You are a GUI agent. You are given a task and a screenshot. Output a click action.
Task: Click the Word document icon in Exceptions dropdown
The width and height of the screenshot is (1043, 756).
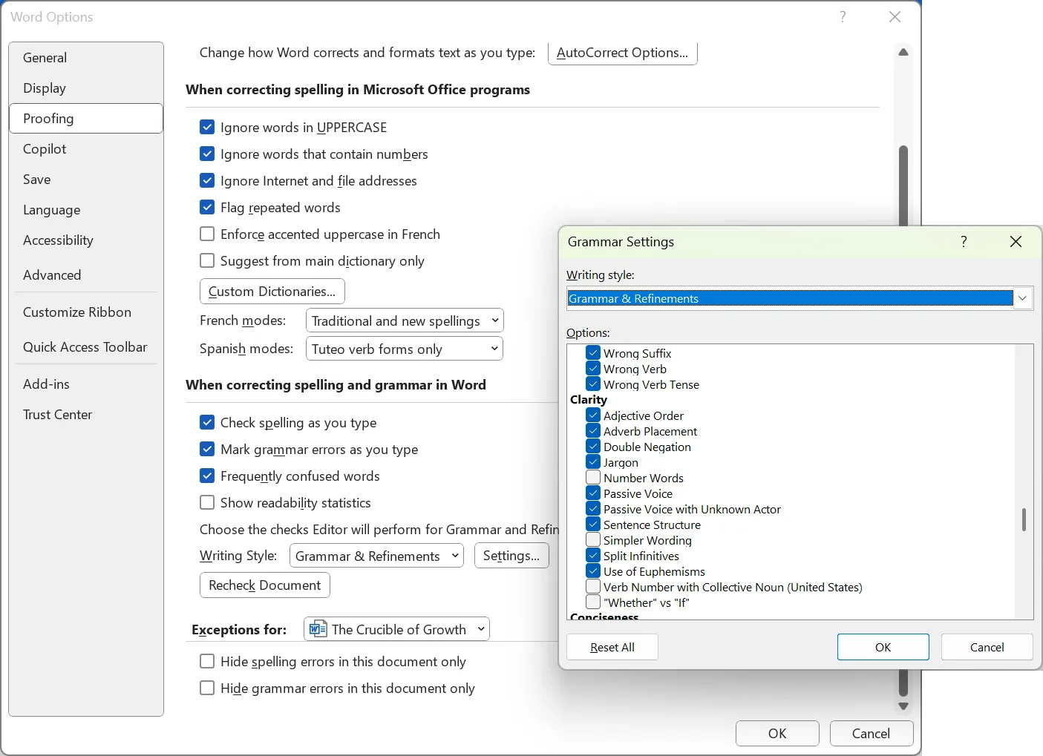point(318,629)
